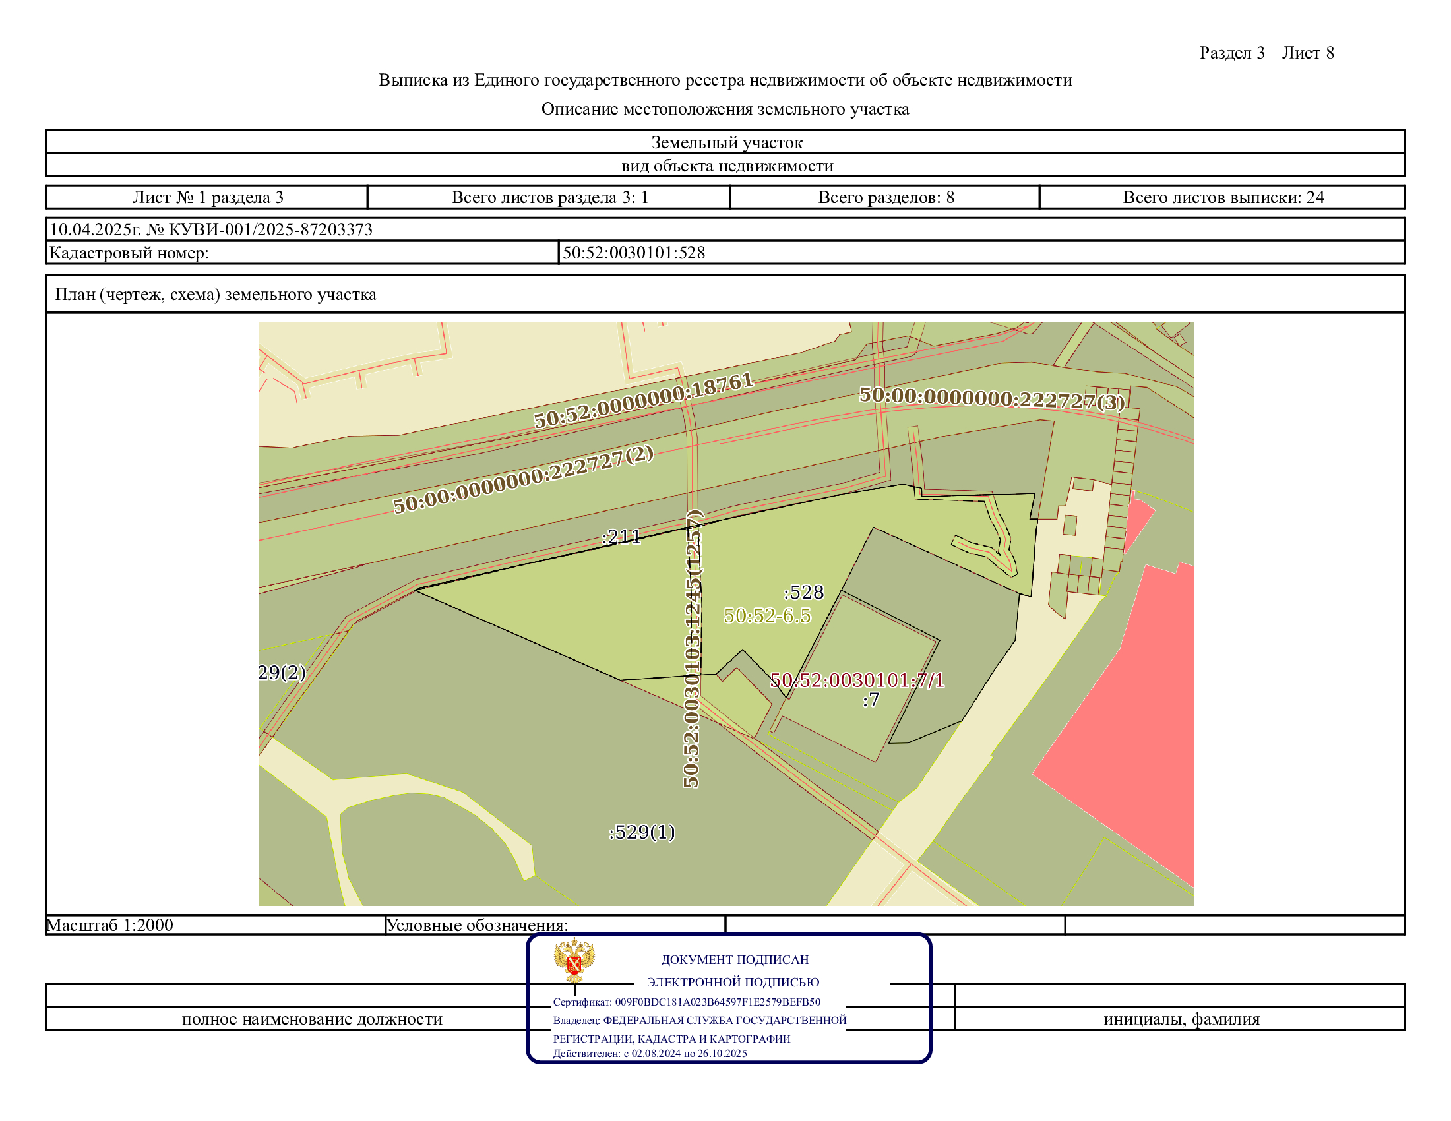Click parcel label :211 on map
Viewport: 1451px width, 1121px height.
[x=621, y=536]
